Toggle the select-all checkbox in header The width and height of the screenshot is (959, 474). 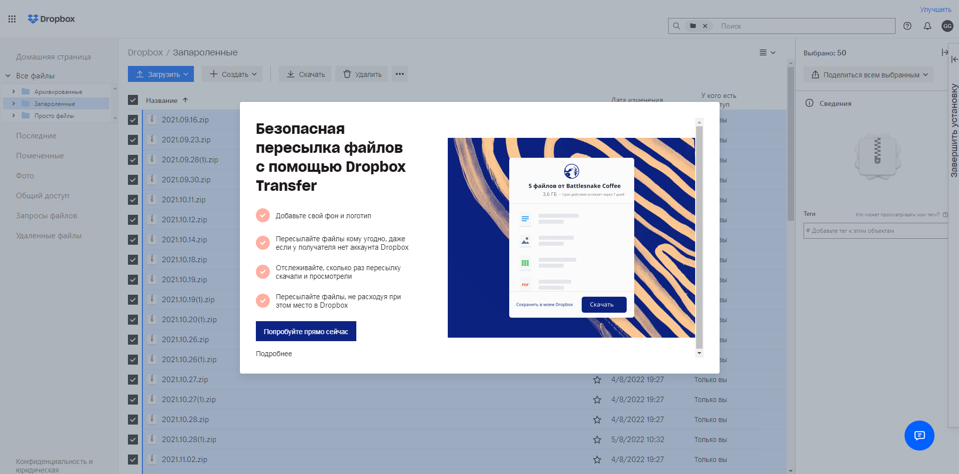[133, 100]
